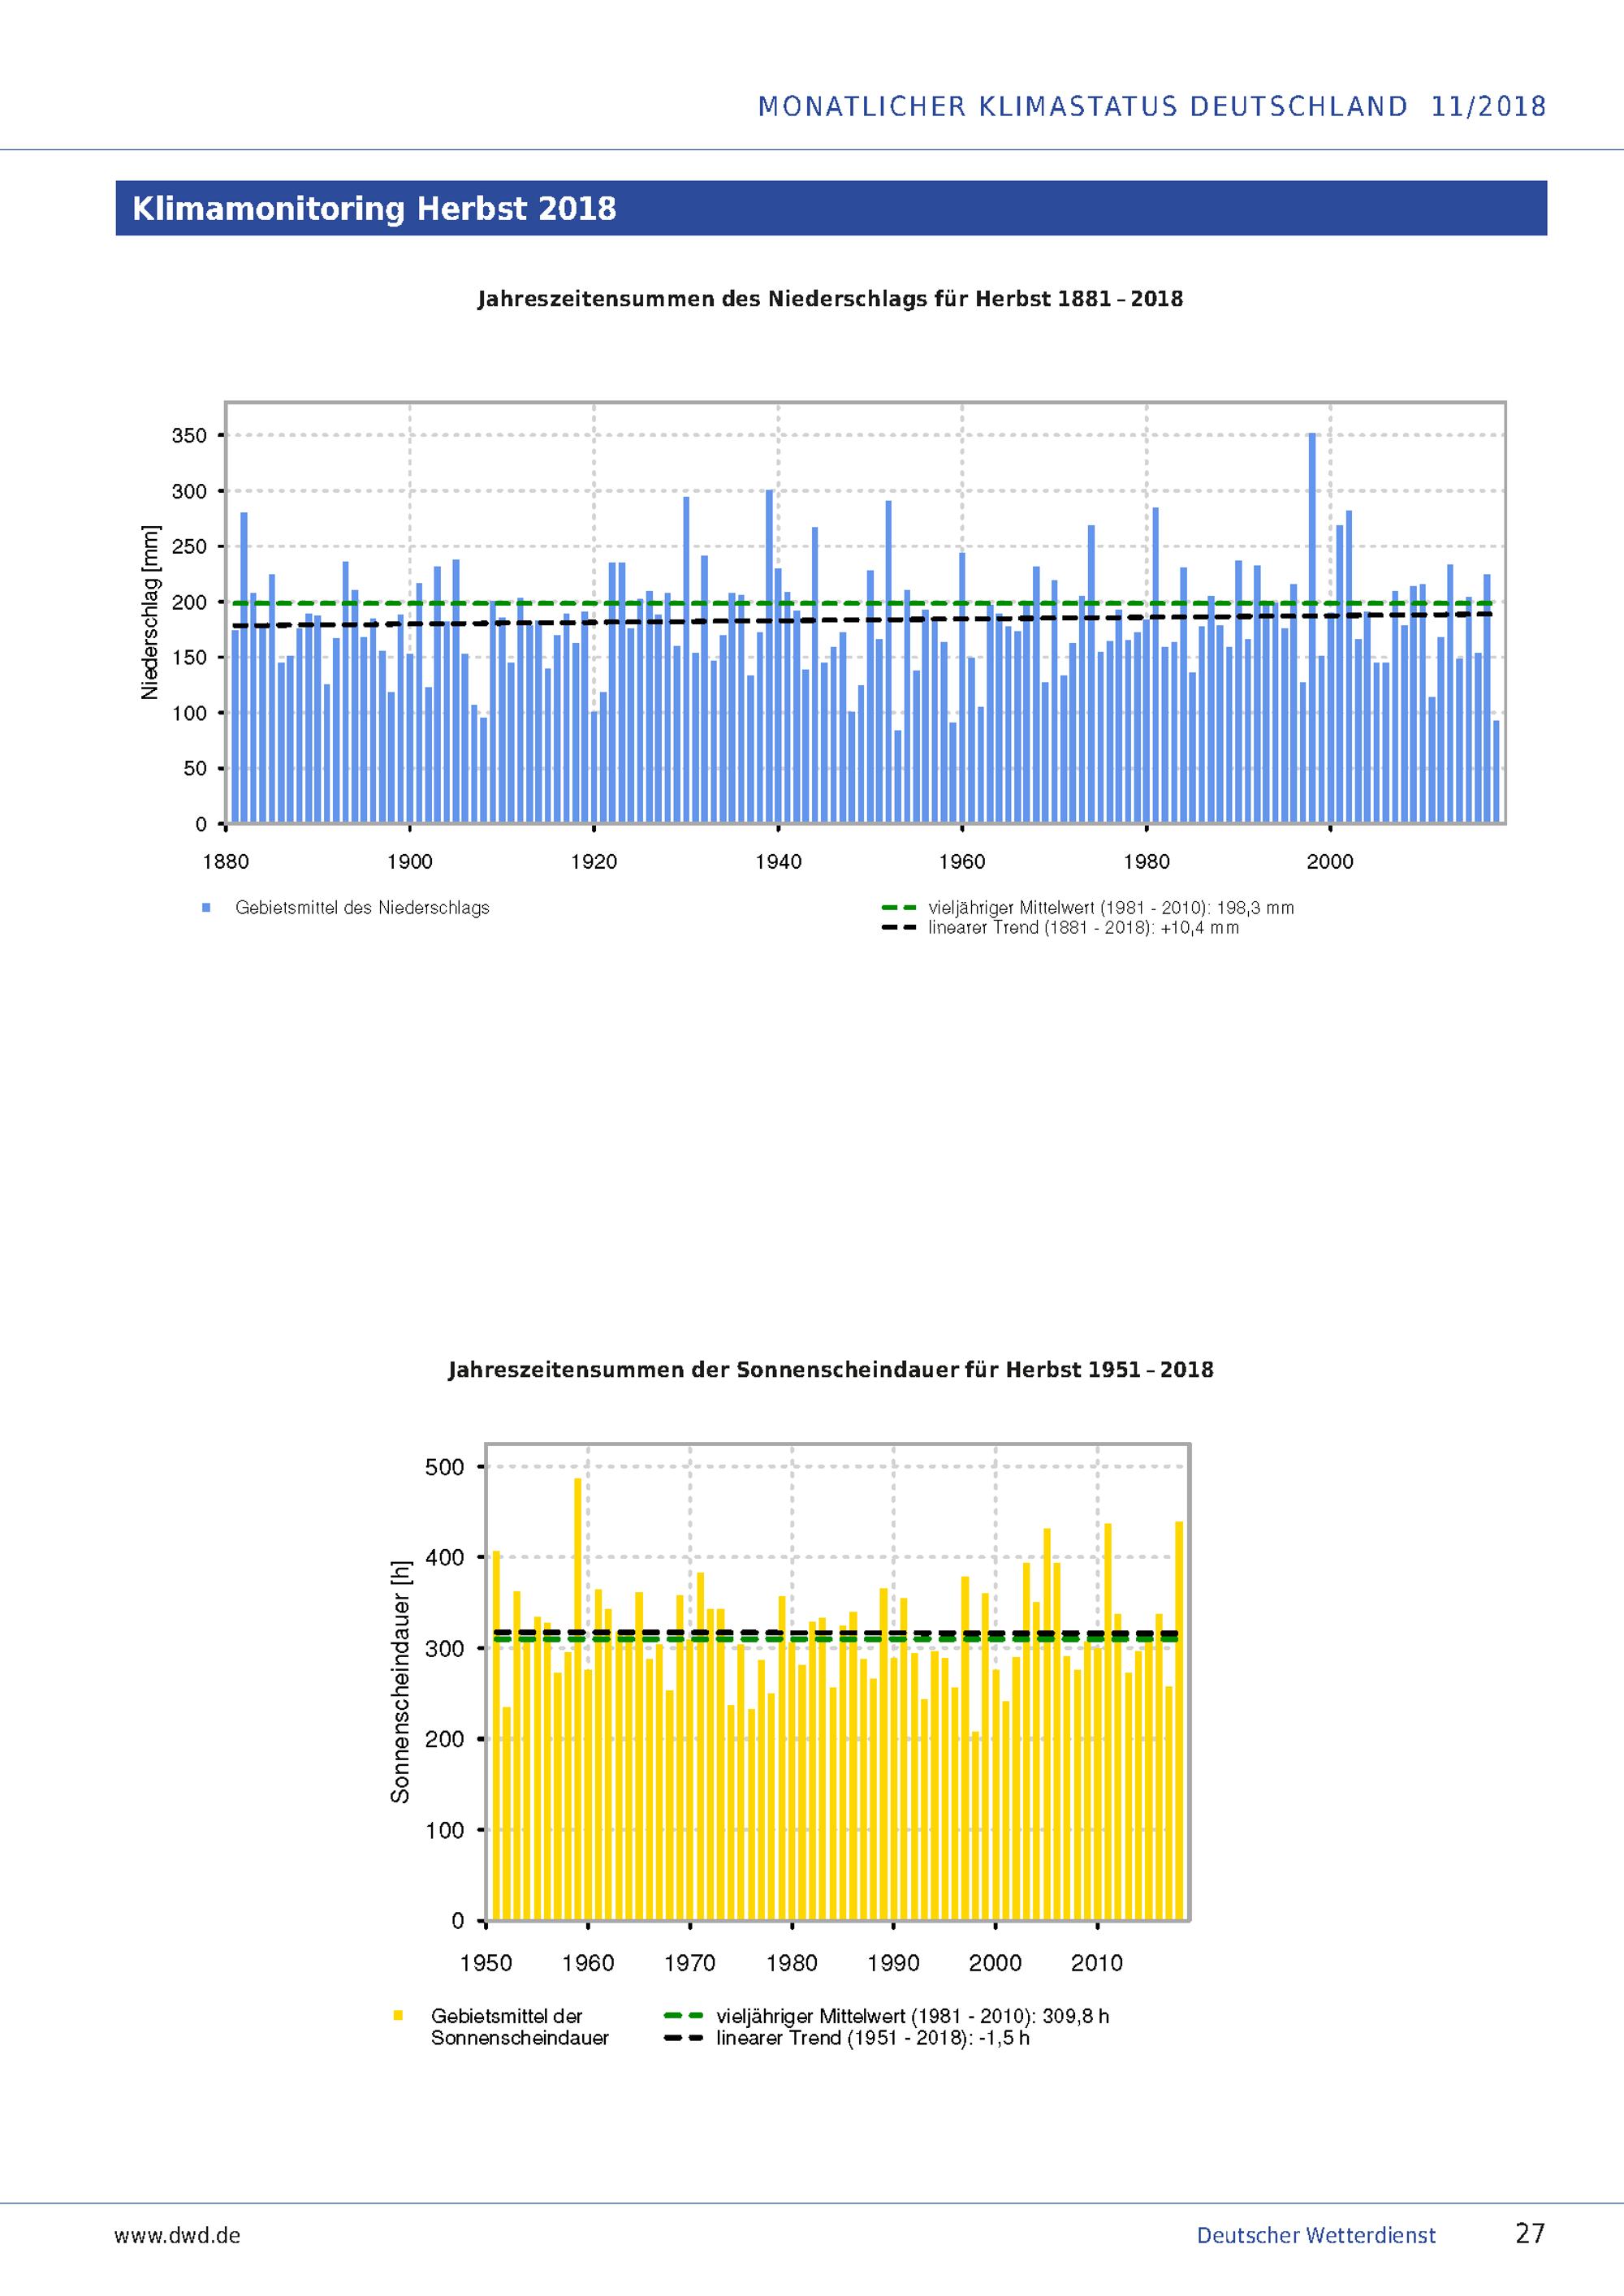Click the blue legend square for Gebietsmittel des Niederschlags
Screen dimensions: 1624x2296
tap(206, 908)
